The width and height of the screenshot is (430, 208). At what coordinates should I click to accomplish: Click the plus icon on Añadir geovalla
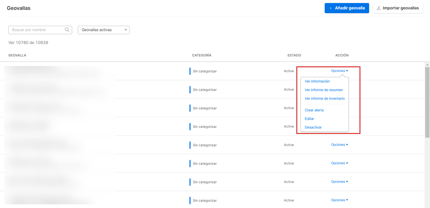pos(331,8)
